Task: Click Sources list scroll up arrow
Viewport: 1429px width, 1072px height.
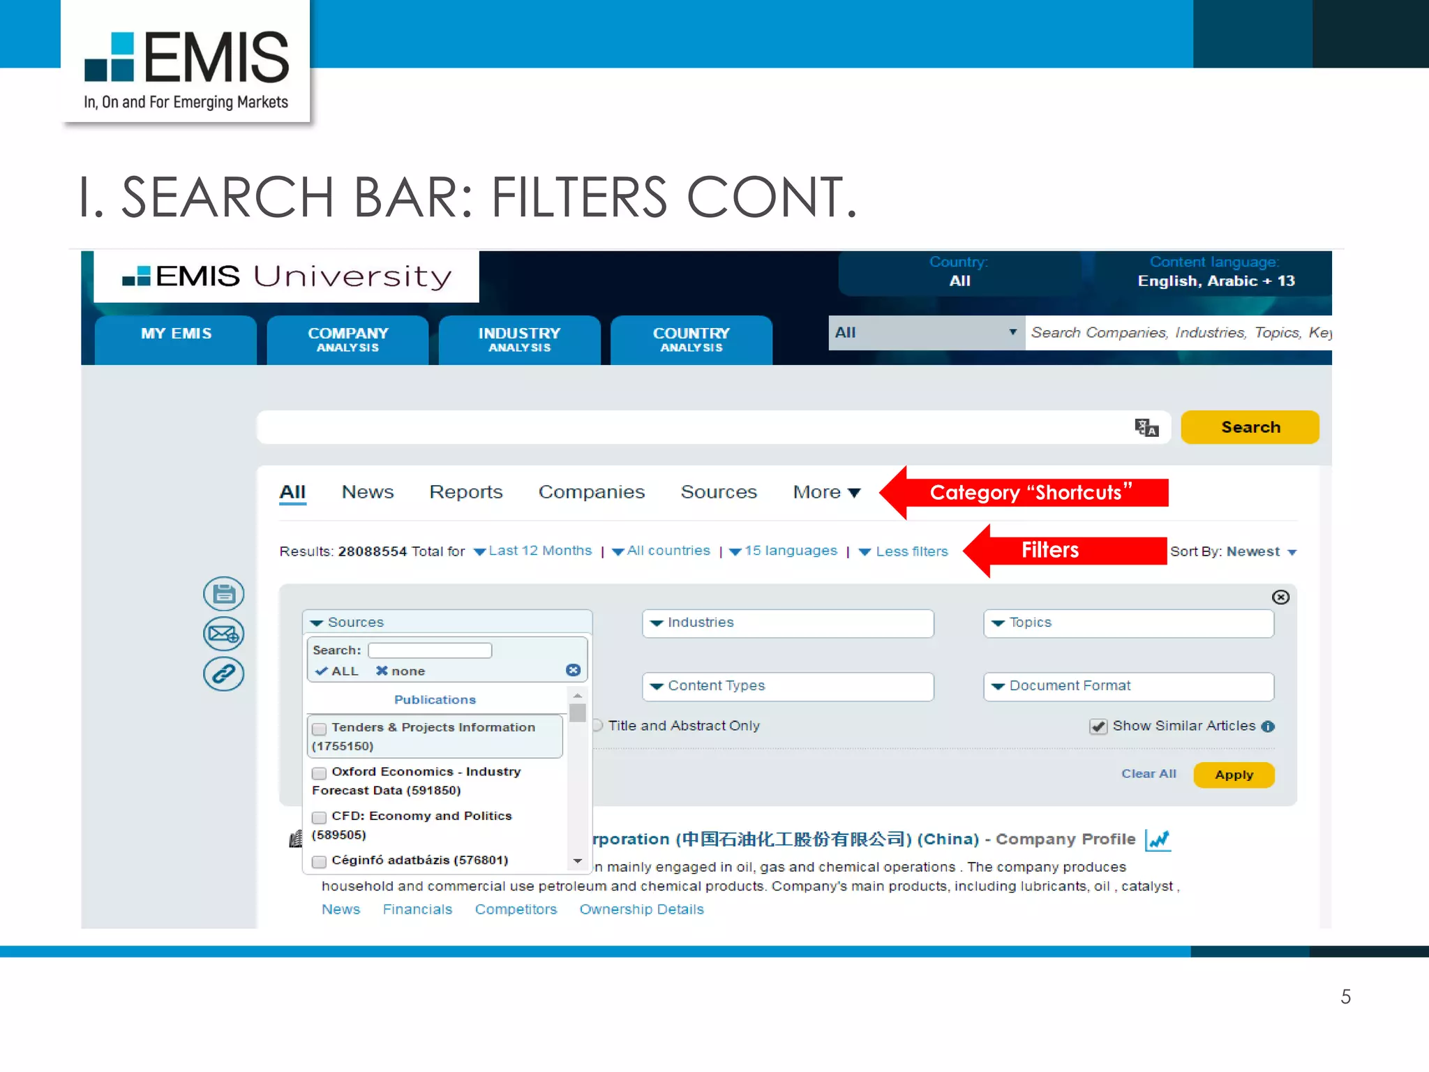Action: coord(577,696)
